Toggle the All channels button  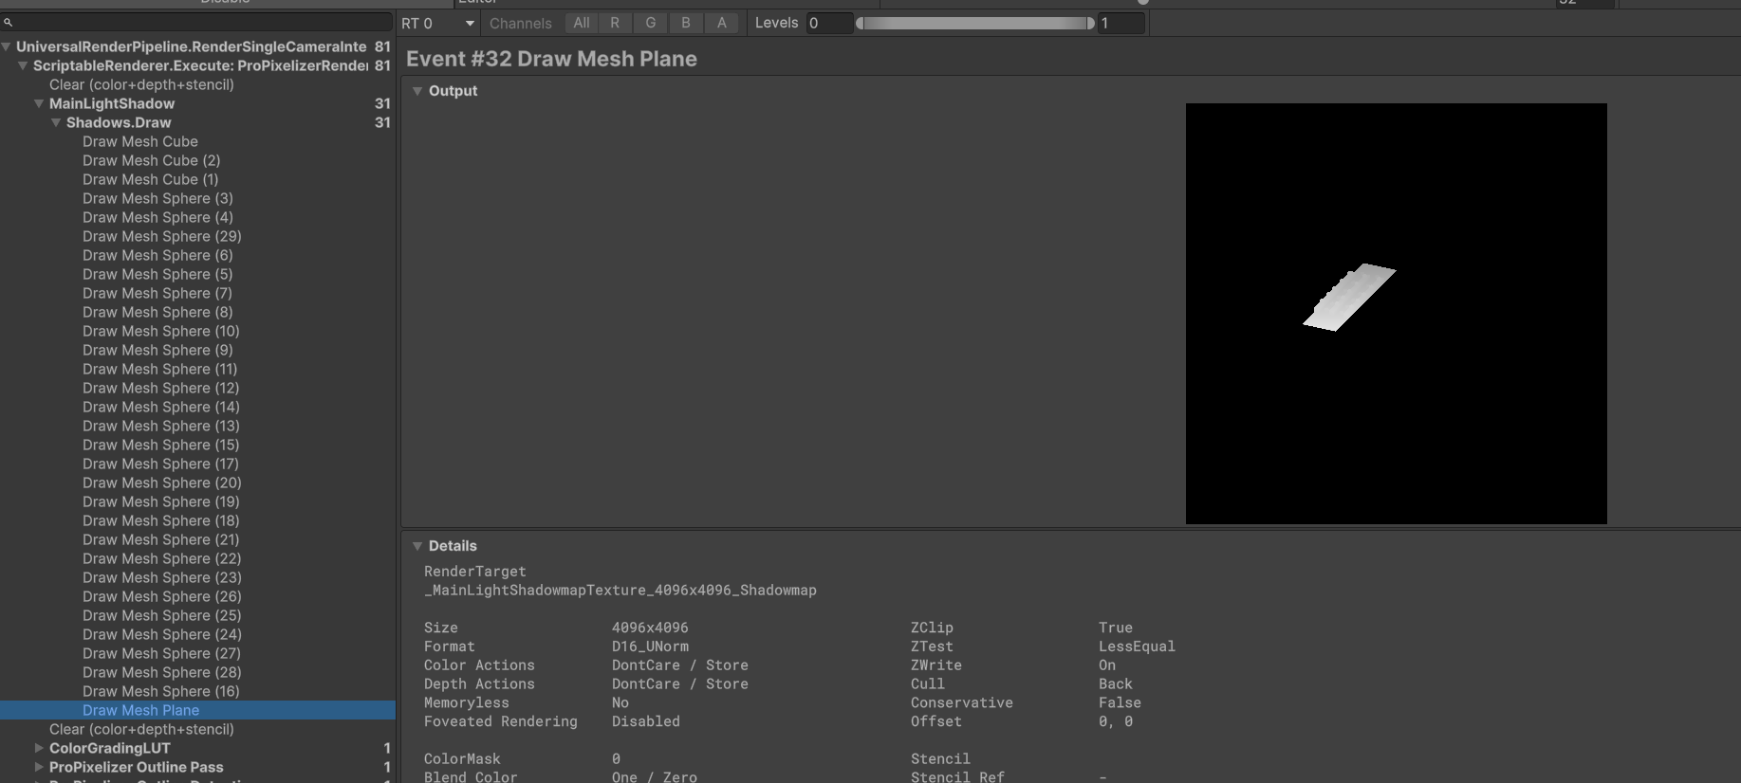point(582,23)
